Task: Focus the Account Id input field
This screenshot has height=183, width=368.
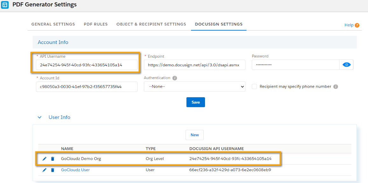Action: (x=87, y=86)
